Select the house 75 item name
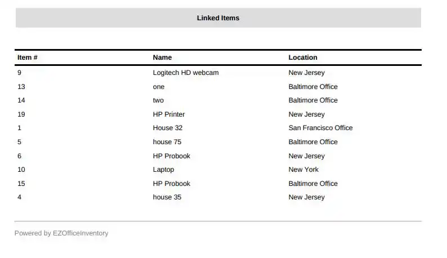Screen dimensions: 447x258 pos(167,142)
